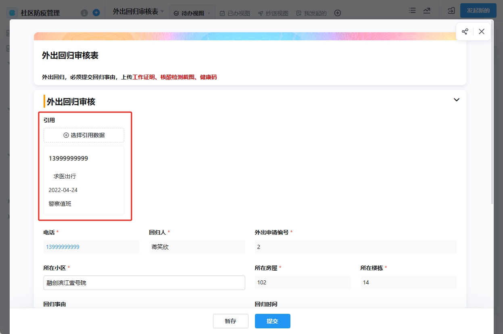The image size is (503, 334).
Task: Click the 回归人 field with 蒋笑欣
Action: pos(197,247)
